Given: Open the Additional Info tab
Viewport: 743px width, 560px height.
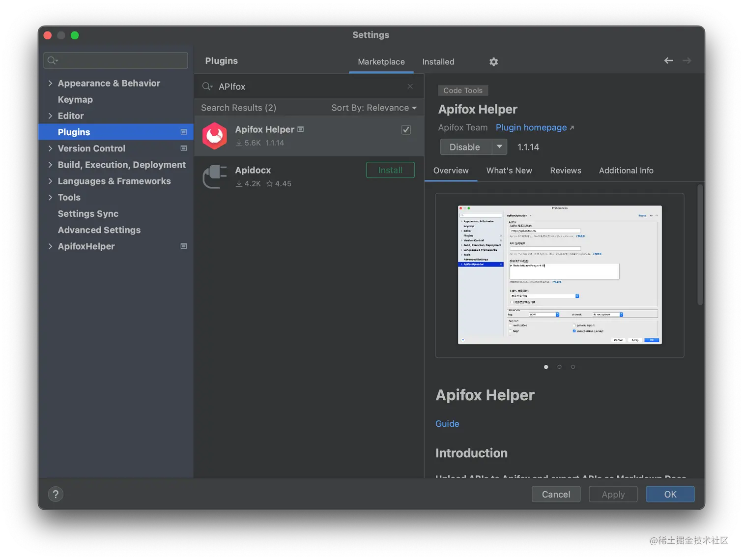Looking at the screenshot, I should point(626,171).
